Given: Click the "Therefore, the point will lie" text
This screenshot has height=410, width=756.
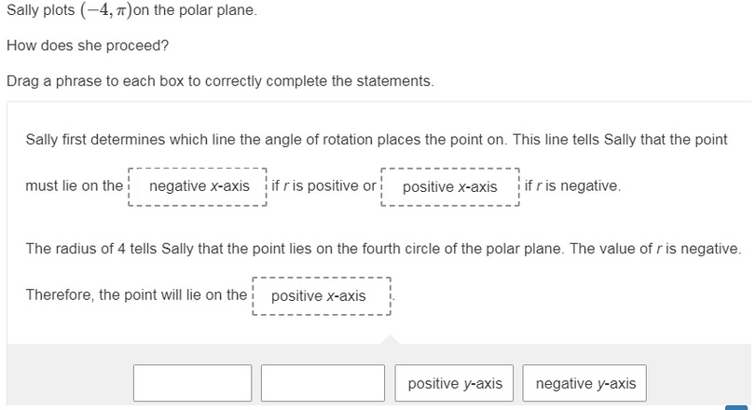Looking at the screenshot, I should pyautogui.click(x=136, y=295).
